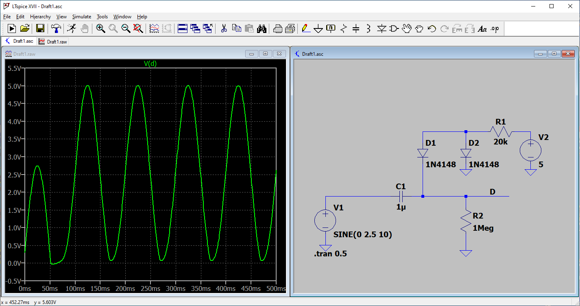Image resolution: width=580 pixels, height=306 pixels.
Task: Click the Cut scissors icon
Action: (224, 28)
